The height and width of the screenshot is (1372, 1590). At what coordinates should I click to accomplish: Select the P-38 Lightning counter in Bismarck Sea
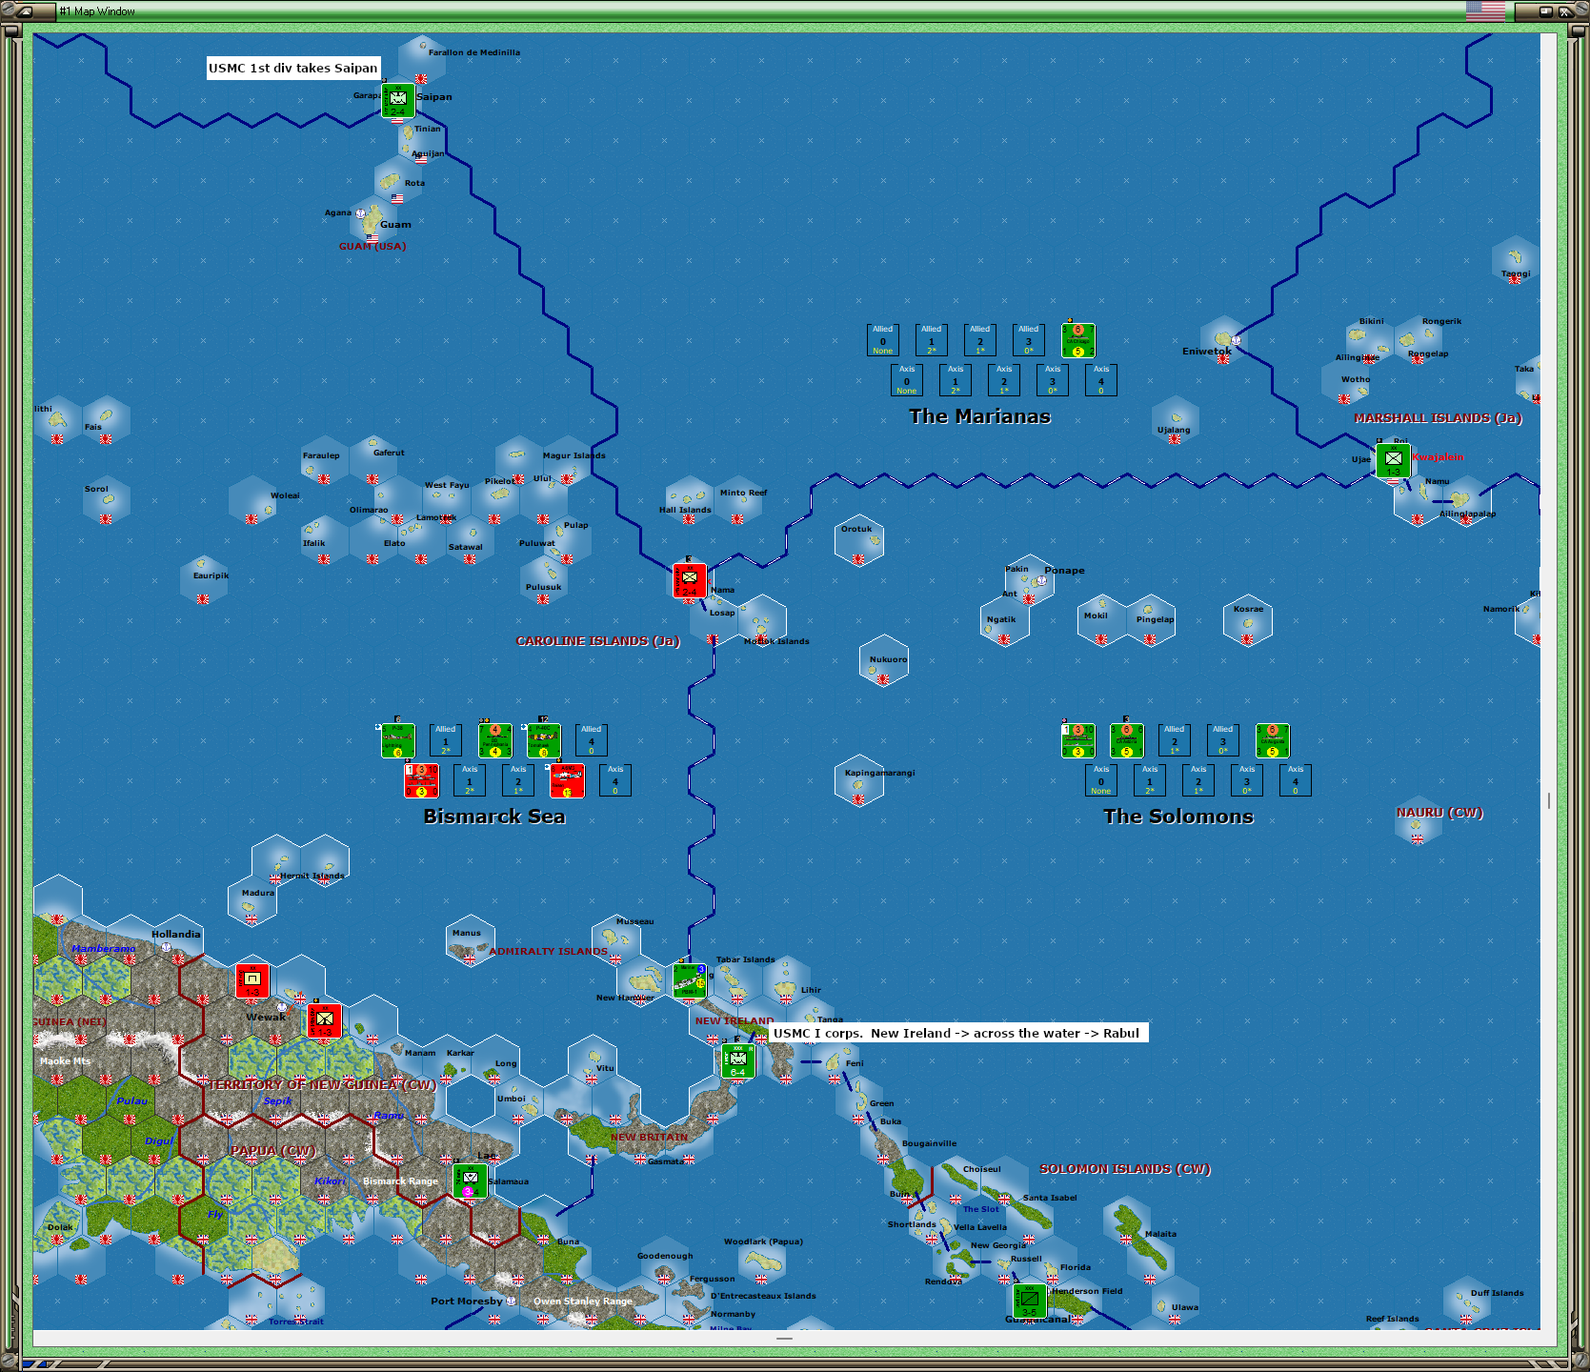click(x=397, y=740)
